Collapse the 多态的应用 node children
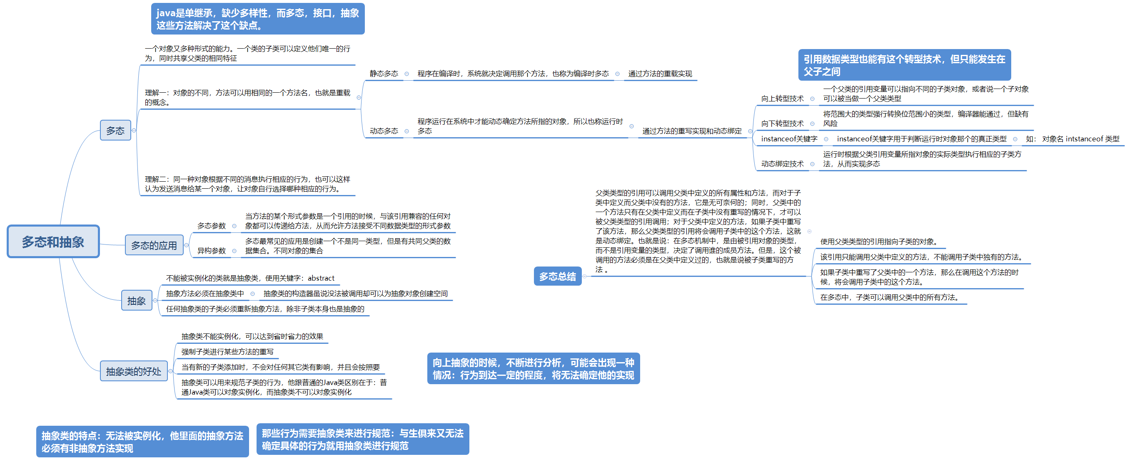The height and width of the screenshot is (464, 1132). pyautogui.click(x=187, y=245)
